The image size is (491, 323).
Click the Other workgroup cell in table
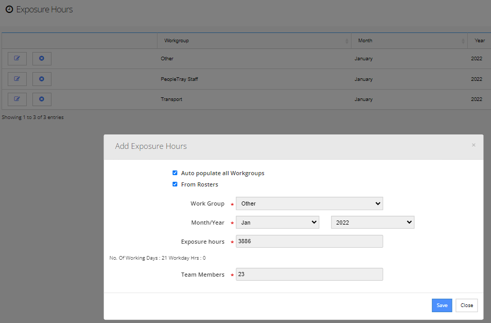[x=167, y=59]
